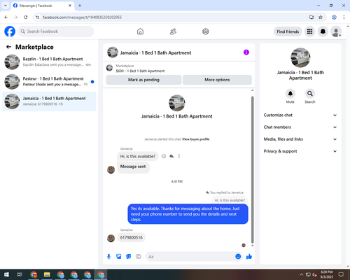350x280 pixels.
Task: Show hidden system tray icons
Action: click(x=301, y=274)
